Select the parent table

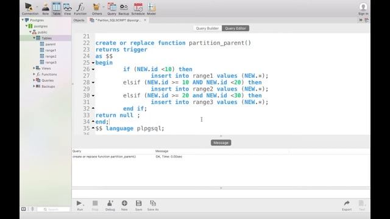click(x=50, y=44)
